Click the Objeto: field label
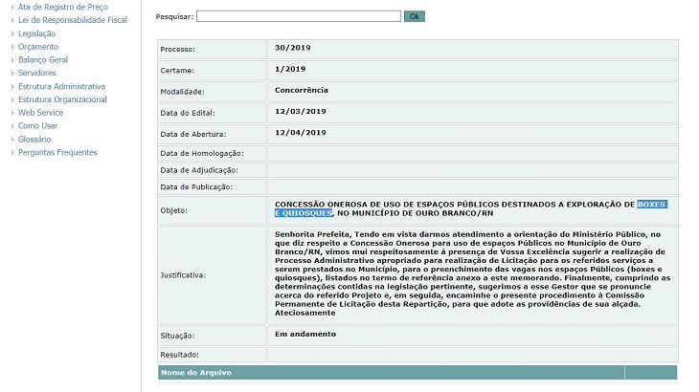 pos(174,210)
